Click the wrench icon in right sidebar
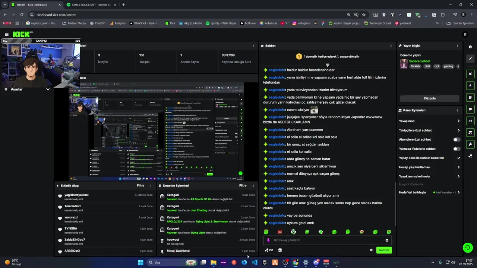The height and width of the screenshot is (268, 477). tap(470, 144)
